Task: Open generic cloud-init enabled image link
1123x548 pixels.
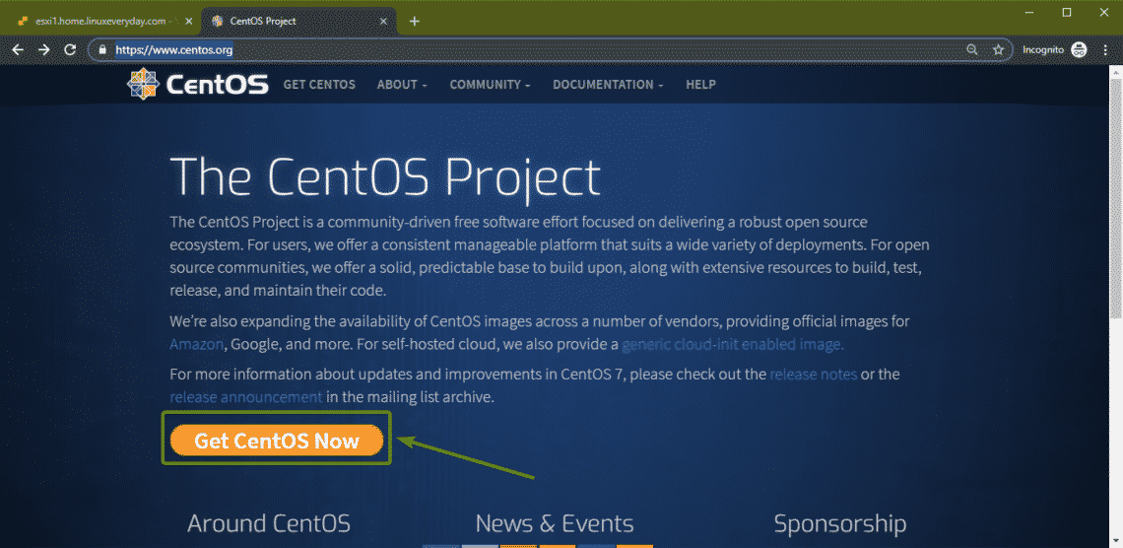Action: (x=733, y=344)
